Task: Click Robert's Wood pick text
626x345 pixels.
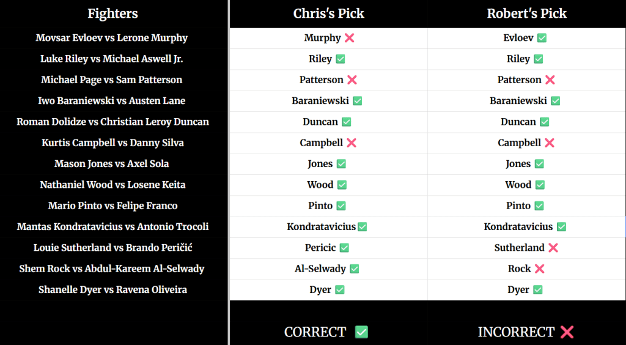Action: (x=518, y=185)
